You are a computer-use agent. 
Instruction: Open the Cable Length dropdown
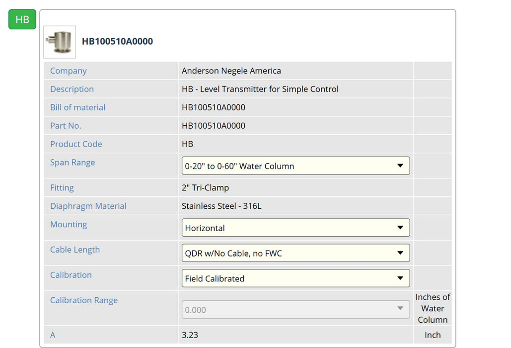295,254
